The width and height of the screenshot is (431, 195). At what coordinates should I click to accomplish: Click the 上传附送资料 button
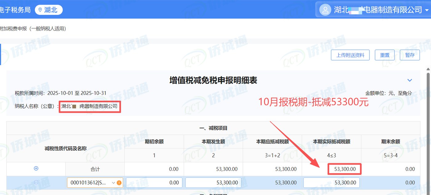tap(350, 55)
